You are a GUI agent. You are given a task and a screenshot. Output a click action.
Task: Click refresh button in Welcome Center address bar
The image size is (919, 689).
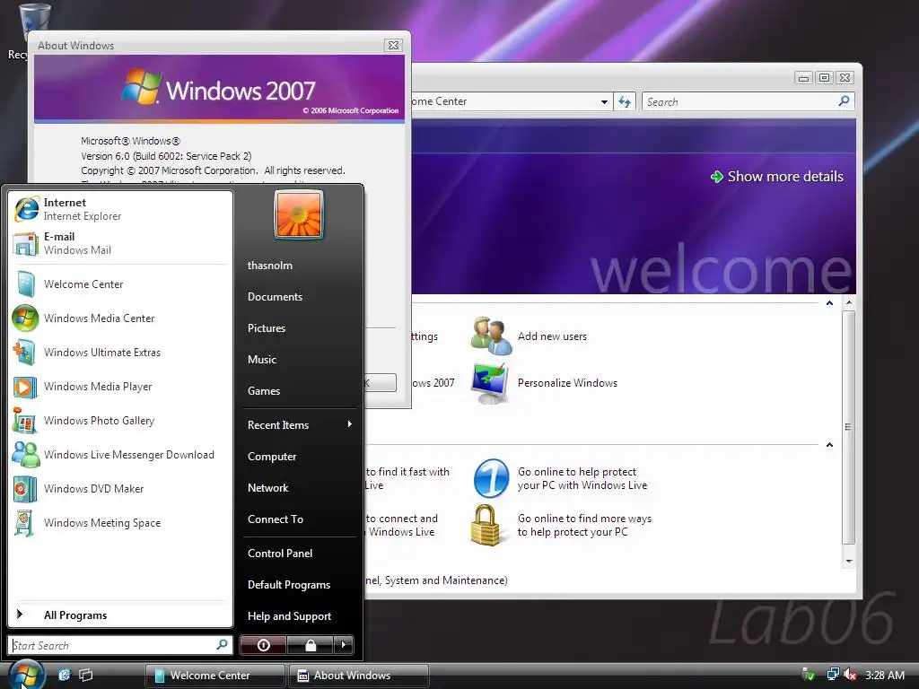(x=625, y=102)
